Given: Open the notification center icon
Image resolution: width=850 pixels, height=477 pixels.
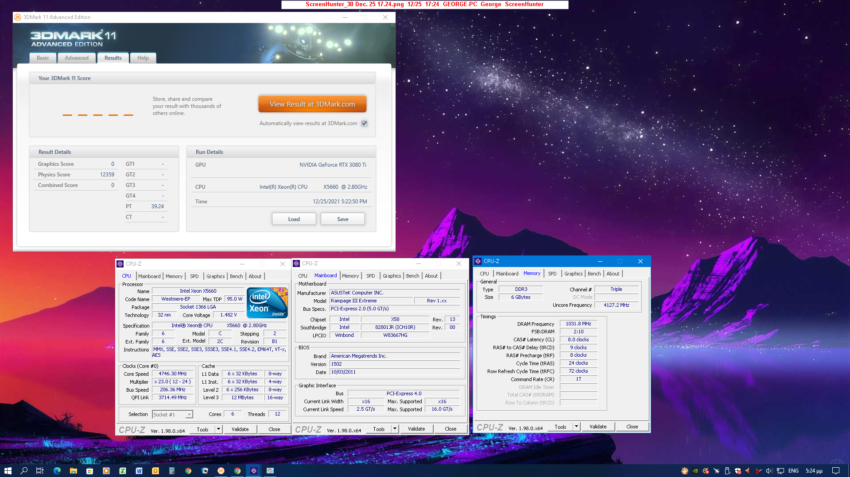Looking at the screenshot, I should pos(836,471).
